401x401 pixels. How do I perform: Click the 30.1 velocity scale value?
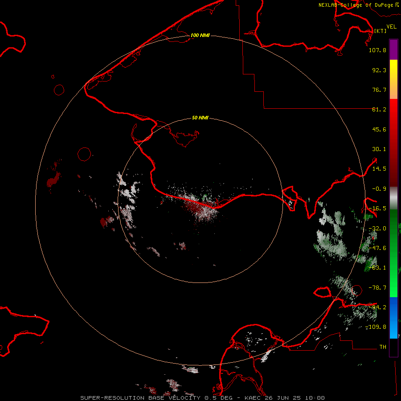(379, 149)
